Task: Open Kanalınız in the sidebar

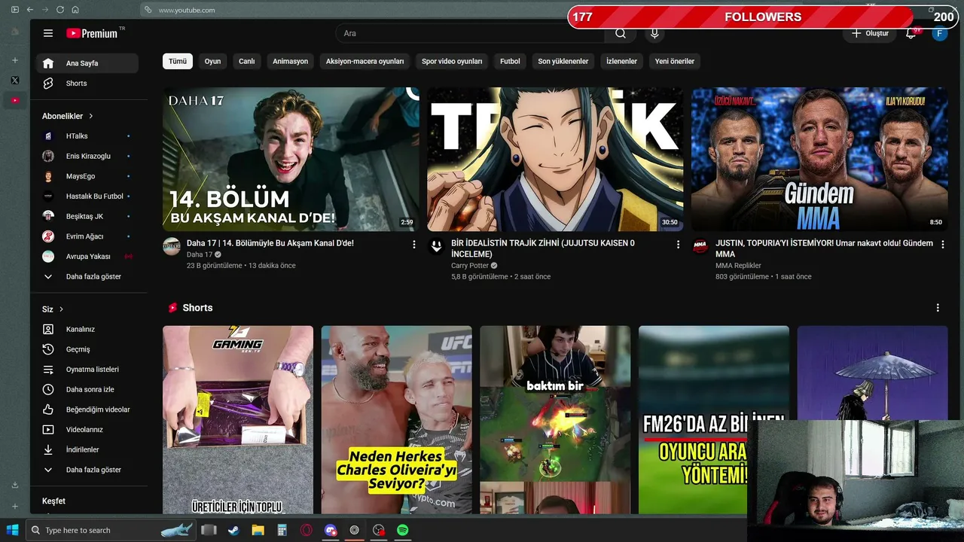Action: (x=87, y=329)
